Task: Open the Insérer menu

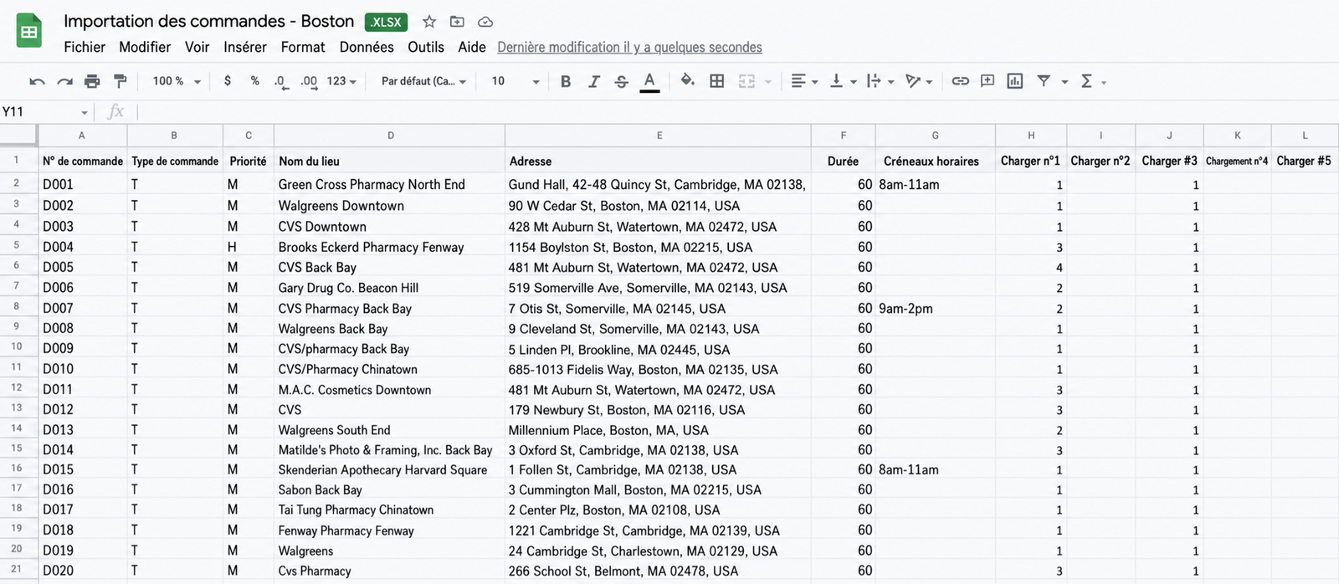Action: pyautogui.click(x=245, y=47)
